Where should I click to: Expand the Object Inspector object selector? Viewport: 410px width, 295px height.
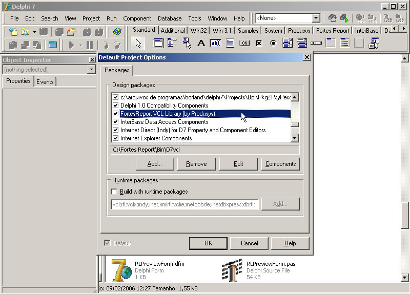point(91,70)
